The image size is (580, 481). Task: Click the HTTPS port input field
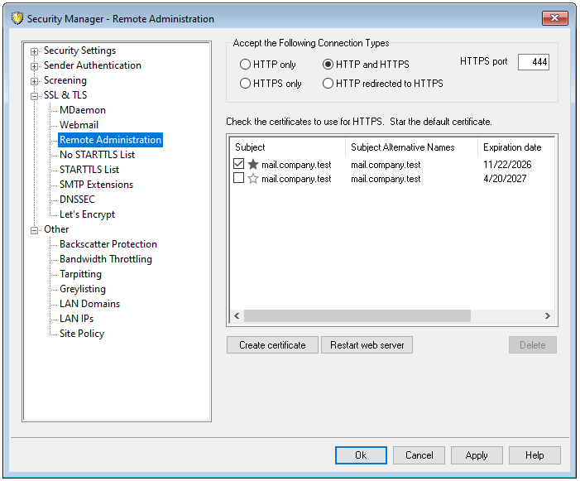point(534,63)
